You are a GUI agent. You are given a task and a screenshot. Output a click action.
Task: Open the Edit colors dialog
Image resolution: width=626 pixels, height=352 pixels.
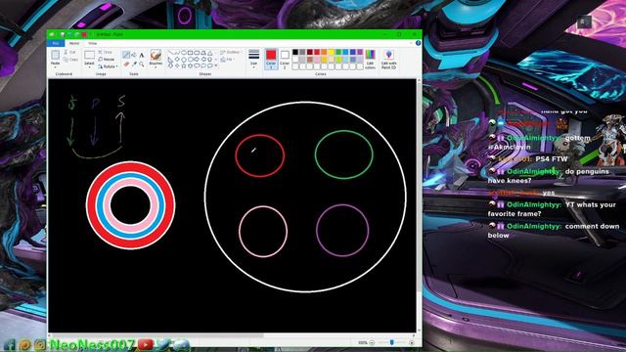[370, 59]
